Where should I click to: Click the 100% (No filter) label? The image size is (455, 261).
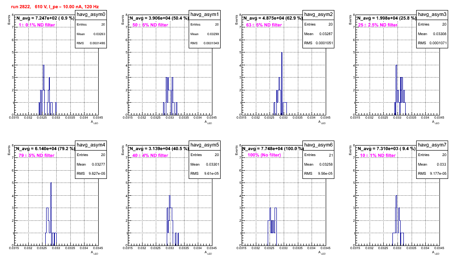(264, 155)
